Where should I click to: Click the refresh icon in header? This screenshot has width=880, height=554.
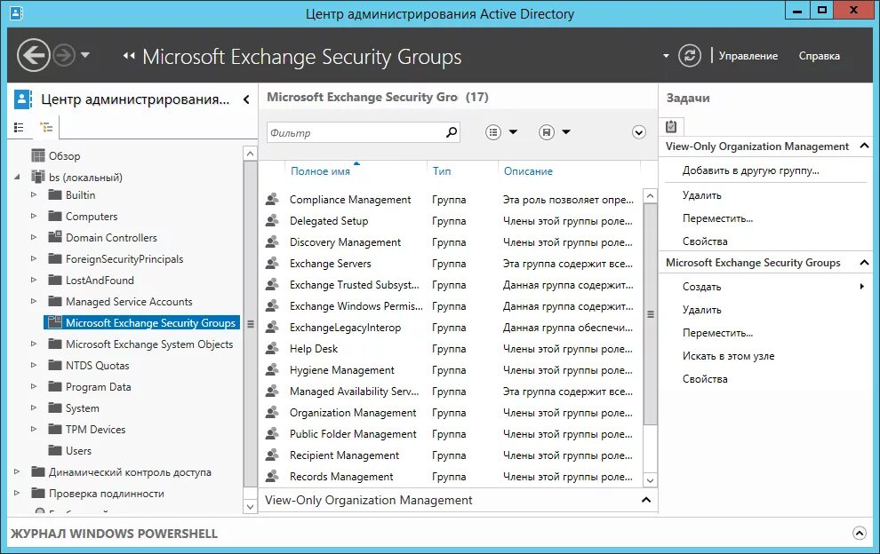[x=689, y=56]
